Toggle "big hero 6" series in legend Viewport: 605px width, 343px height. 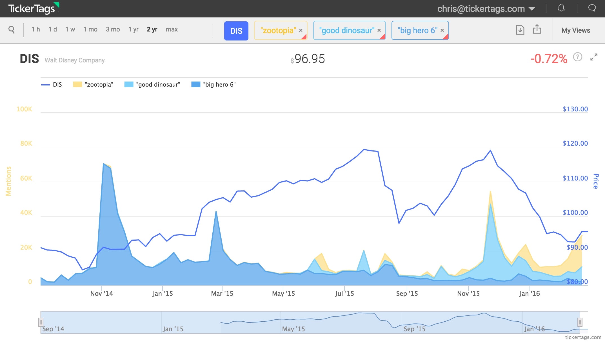pos(213,85)
